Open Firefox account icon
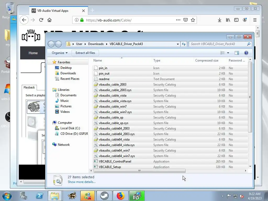The height and width of the screenshot is (201, 268). [x=245, y=20]
